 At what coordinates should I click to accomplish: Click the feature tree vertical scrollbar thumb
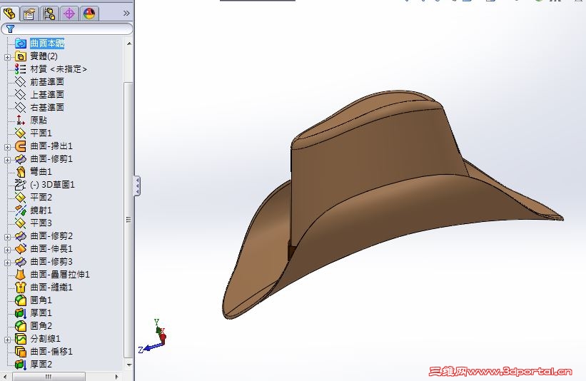pos(128,220)
